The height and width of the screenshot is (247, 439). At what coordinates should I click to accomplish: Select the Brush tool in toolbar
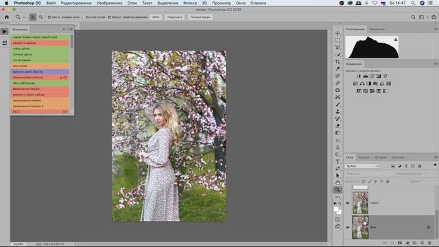tap(337, 104)
